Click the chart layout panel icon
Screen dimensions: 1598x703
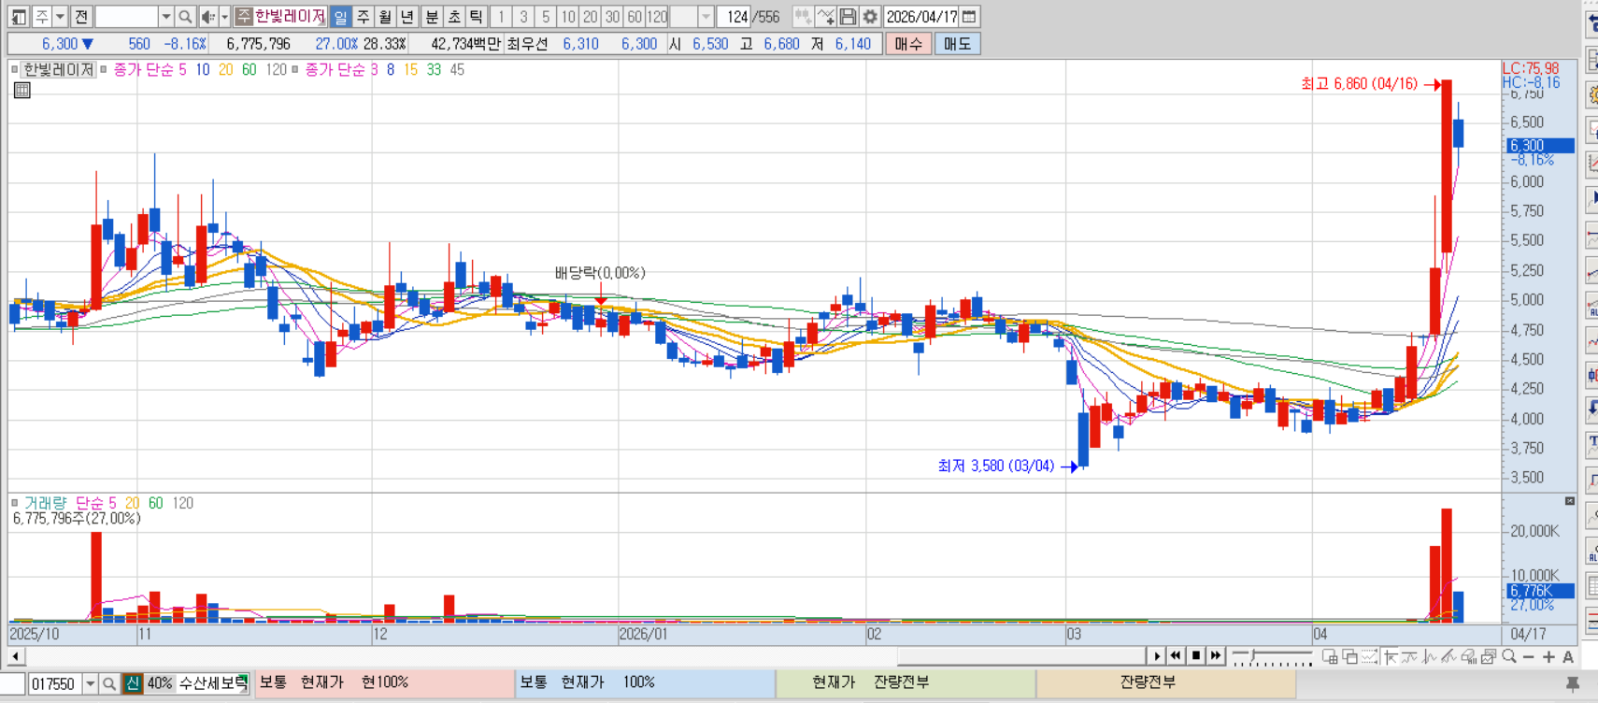tap(19, 17)
